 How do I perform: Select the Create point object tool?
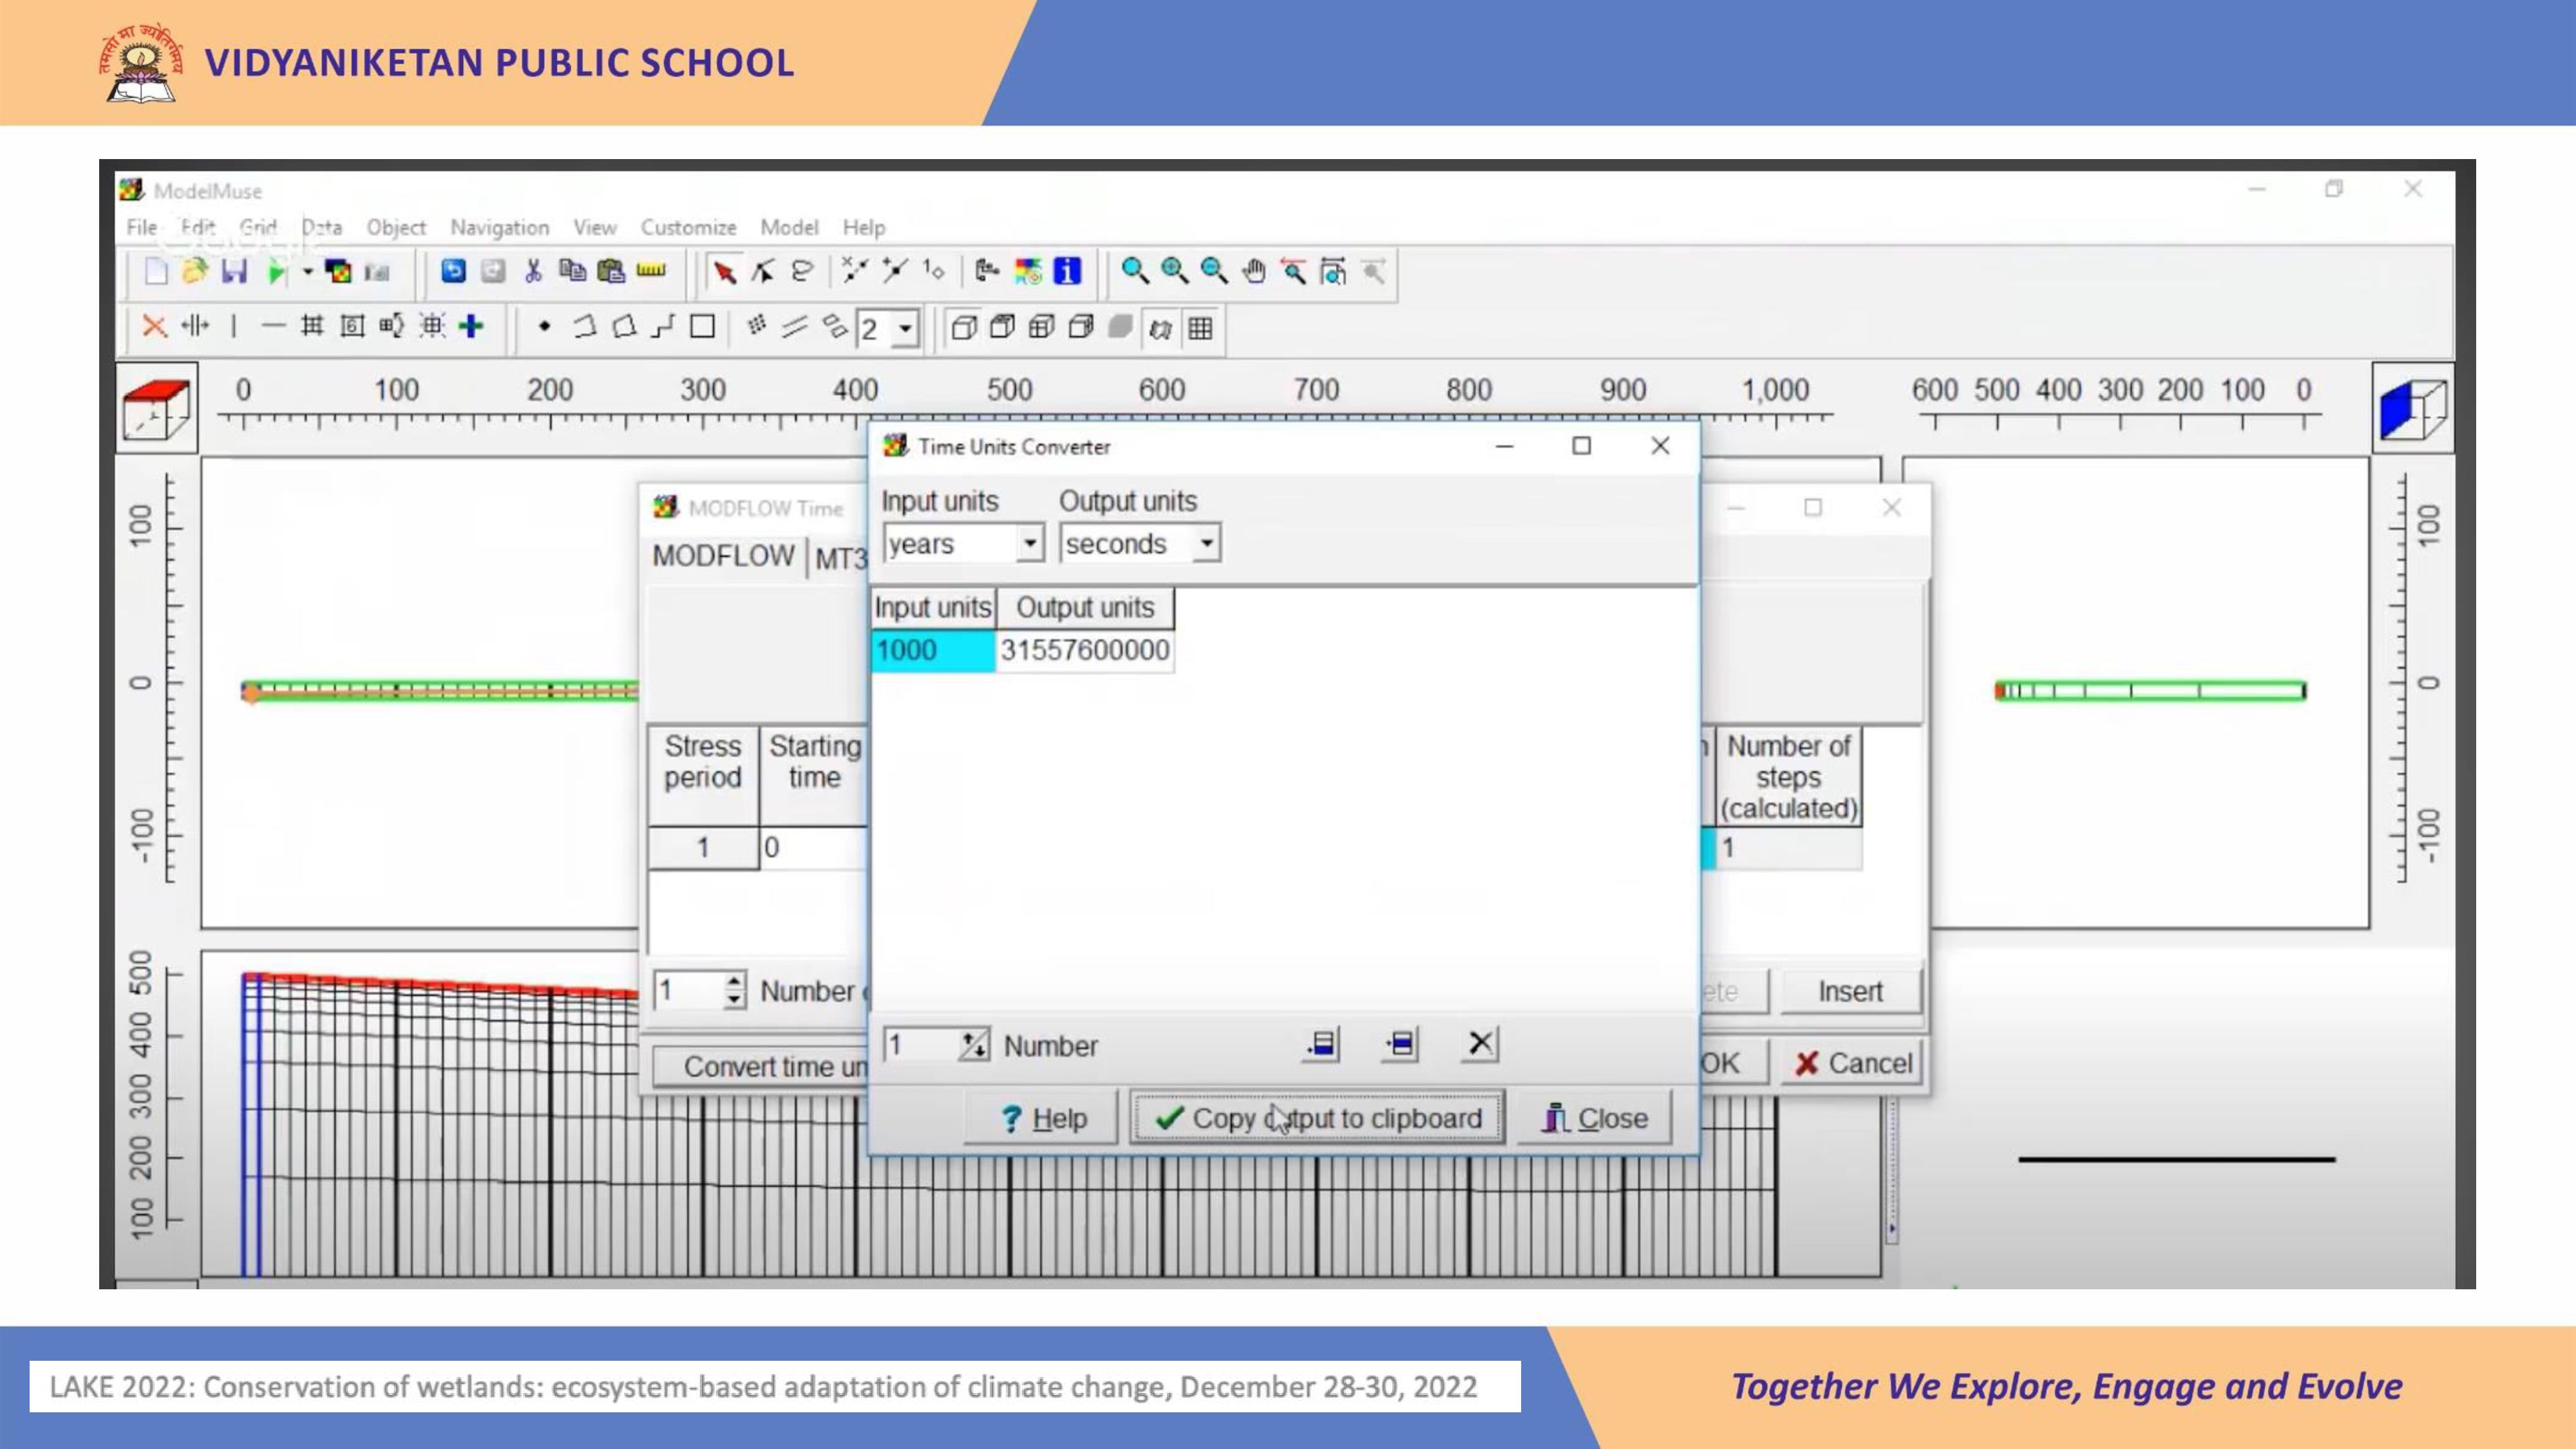[x=544, y=327]
